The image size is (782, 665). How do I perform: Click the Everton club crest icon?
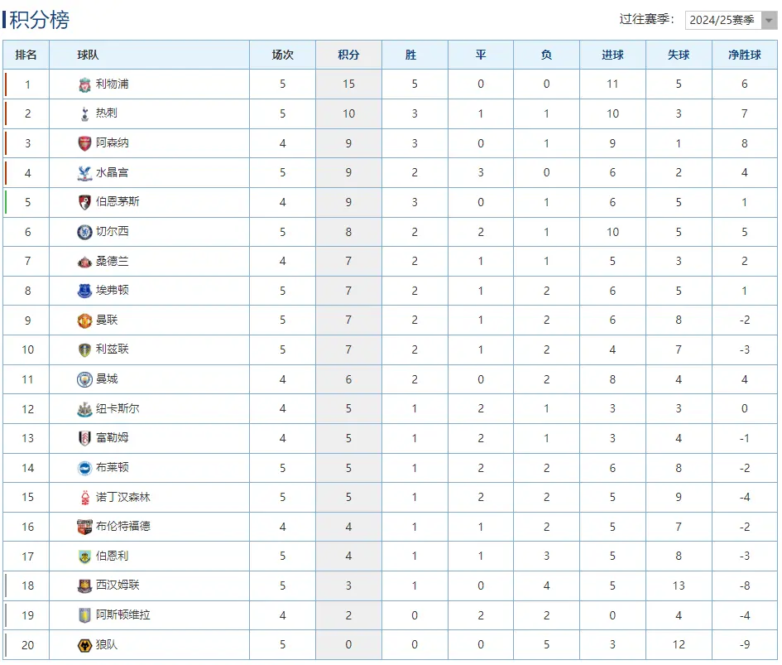click(84, 291)
